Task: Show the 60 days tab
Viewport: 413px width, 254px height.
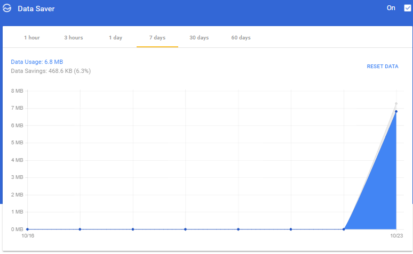Action: 241,38
